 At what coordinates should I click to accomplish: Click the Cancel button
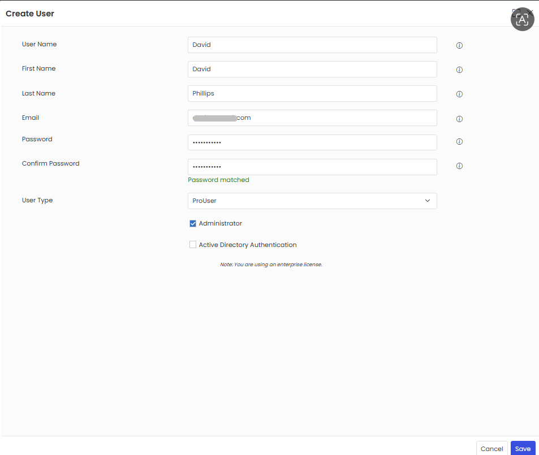(x=491, y=448)
